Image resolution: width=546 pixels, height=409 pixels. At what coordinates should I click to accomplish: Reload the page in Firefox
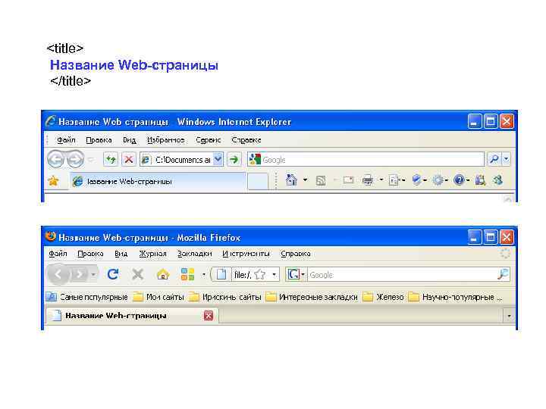coord(113,274)
